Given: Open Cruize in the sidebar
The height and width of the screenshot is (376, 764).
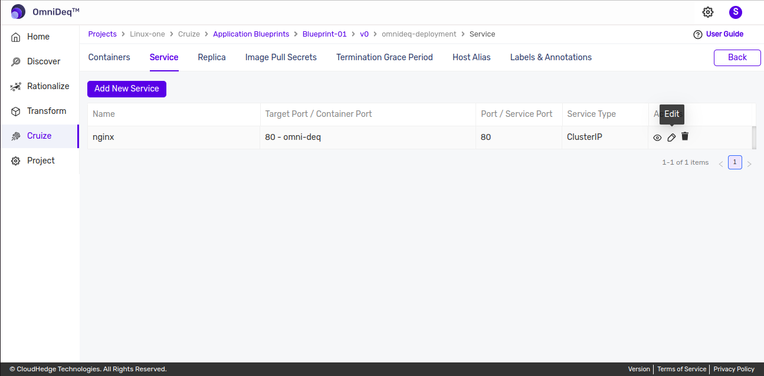Looking at the screenshot, I should [40, 136].
